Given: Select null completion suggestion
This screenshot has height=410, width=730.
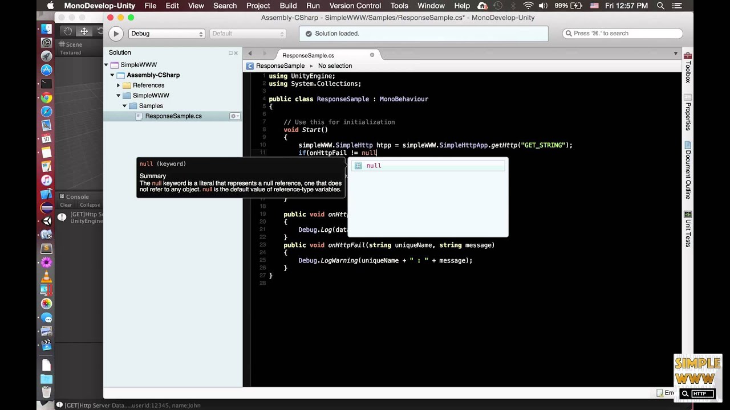Looking at the screenshot, I should tap(428, 166).
